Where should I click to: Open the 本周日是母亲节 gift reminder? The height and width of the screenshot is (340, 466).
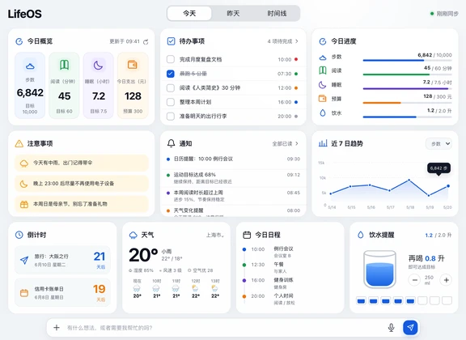coord(82,204)
